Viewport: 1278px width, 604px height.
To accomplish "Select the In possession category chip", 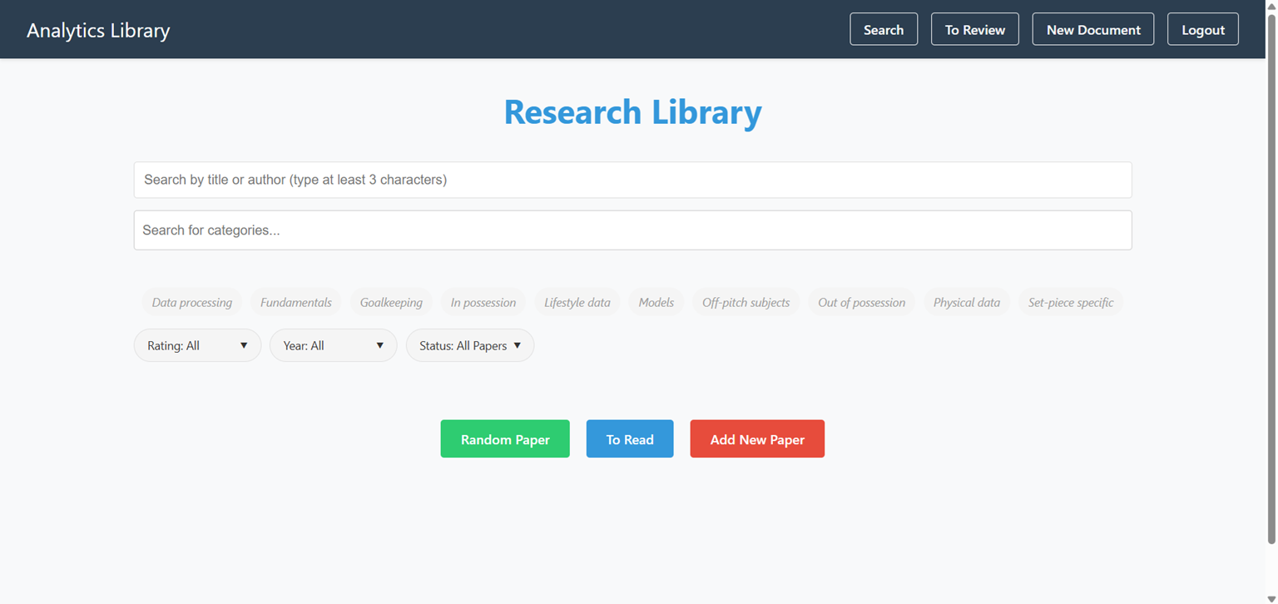I will click(483, 302).
